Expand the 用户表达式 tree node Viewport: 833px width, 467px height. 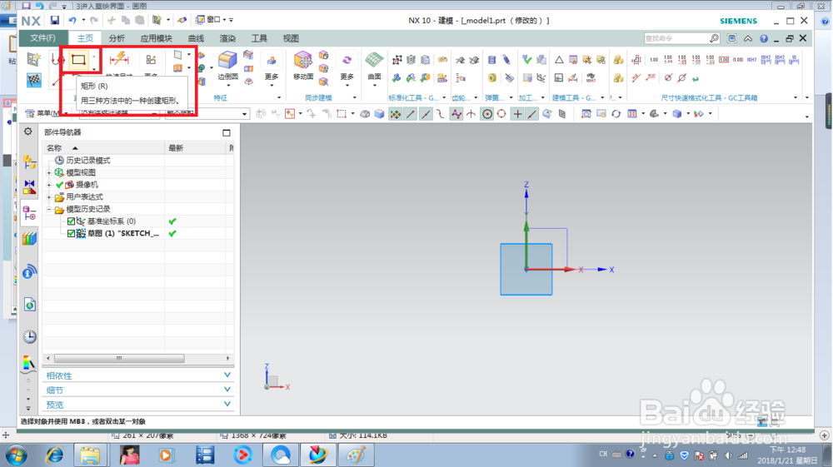click(x=49, y=197)
